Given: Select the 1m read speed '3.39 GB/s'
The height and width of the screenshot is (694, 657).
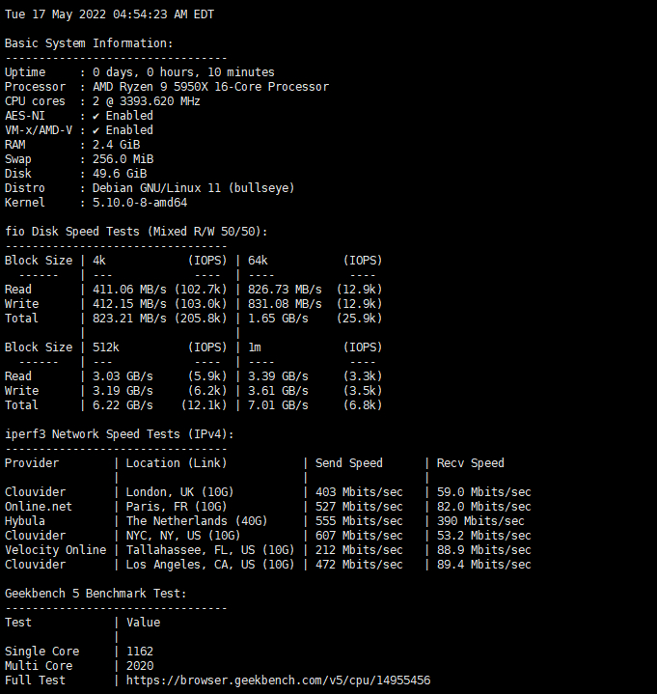Looking at the screenshot, I should click(x=278, y=376).
